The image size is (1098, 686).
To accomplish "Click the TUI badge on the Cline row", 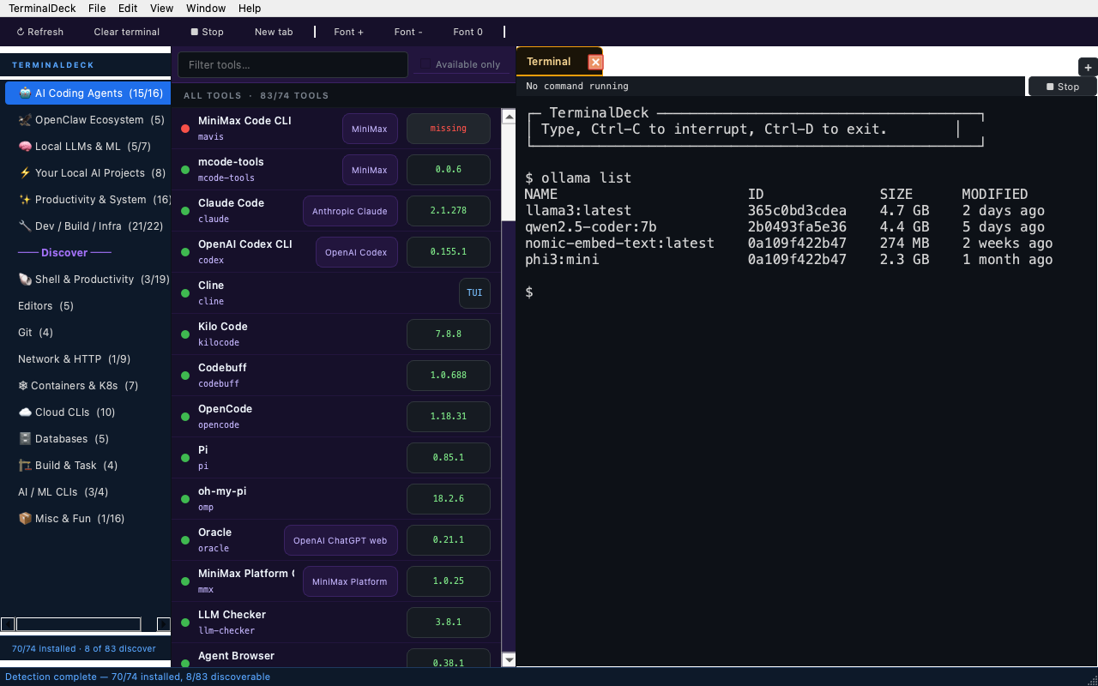I will coord(474,293).
